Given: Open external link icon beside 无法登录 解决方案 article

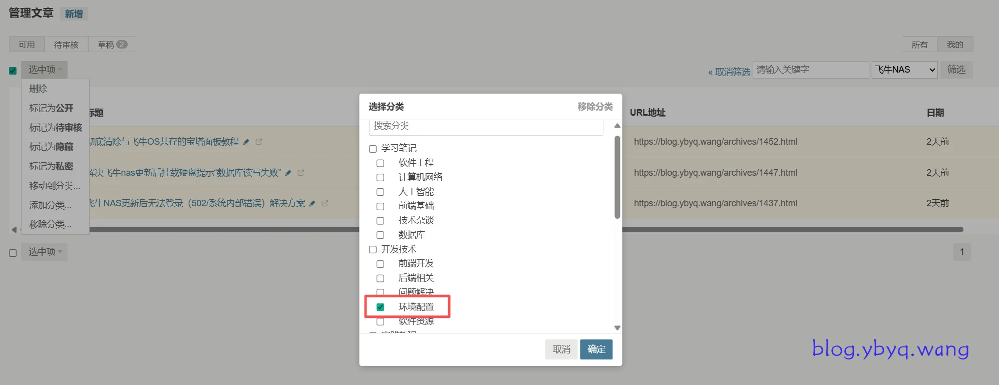Looking at the screenshot, I should pos(325,204).
